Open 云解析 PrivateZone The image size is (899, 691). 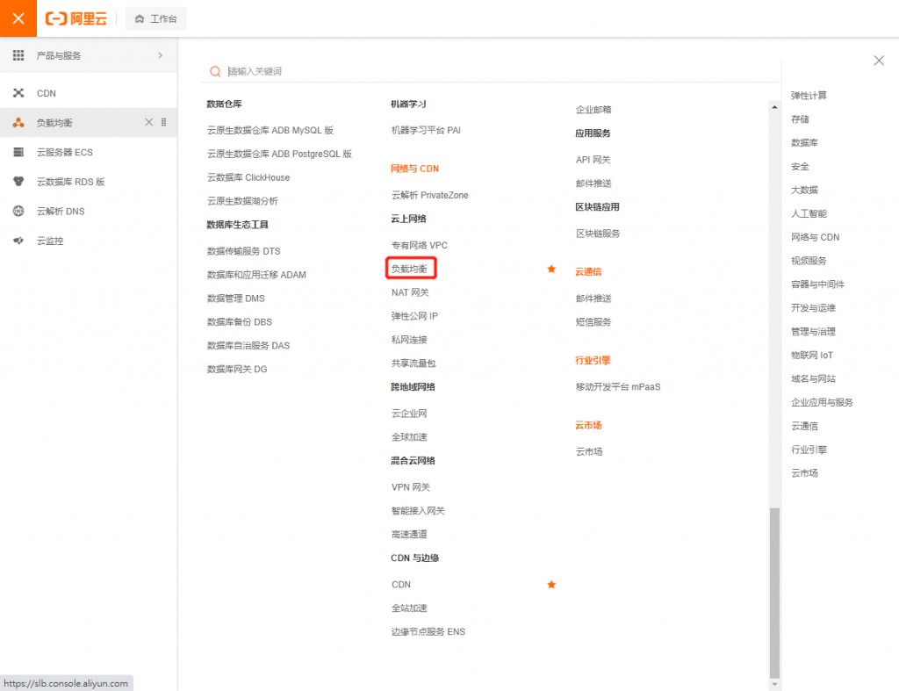[x=429, y=195]
